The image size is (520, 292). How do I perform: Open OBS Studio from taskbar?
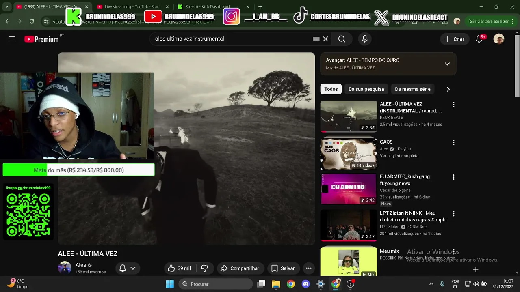(x=351, y=284)
